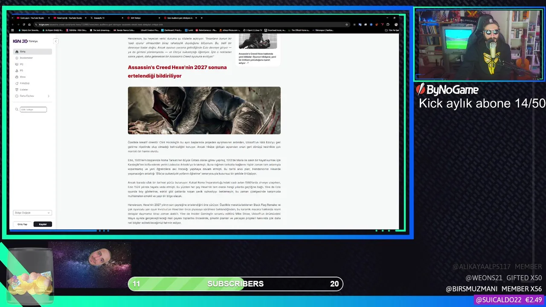Open the 'PC' sidebar section
546x307 pixels.
coord(33,64)
